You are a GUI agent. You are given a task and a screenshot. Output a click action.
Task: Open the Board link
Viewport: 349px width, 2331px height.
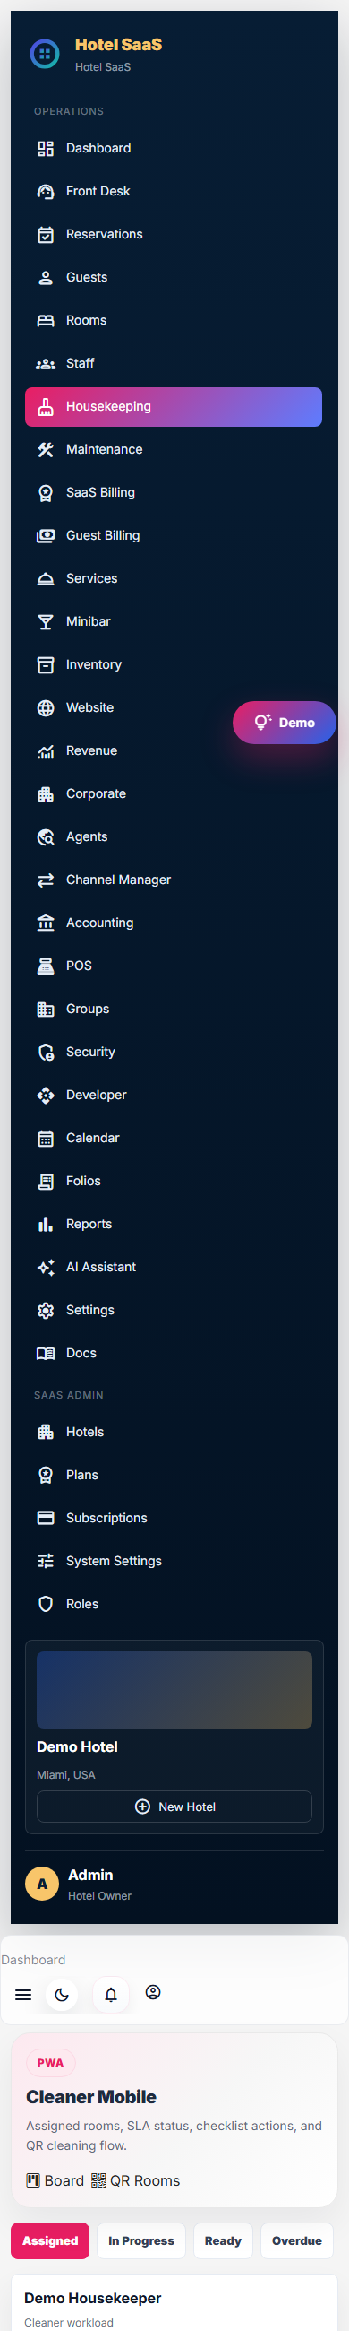[x=55, y=2179]
